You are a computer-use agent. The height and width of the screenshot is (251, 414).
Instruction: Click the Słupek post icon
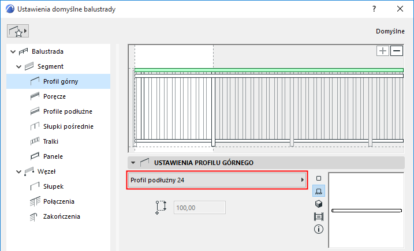pos(35,186)
